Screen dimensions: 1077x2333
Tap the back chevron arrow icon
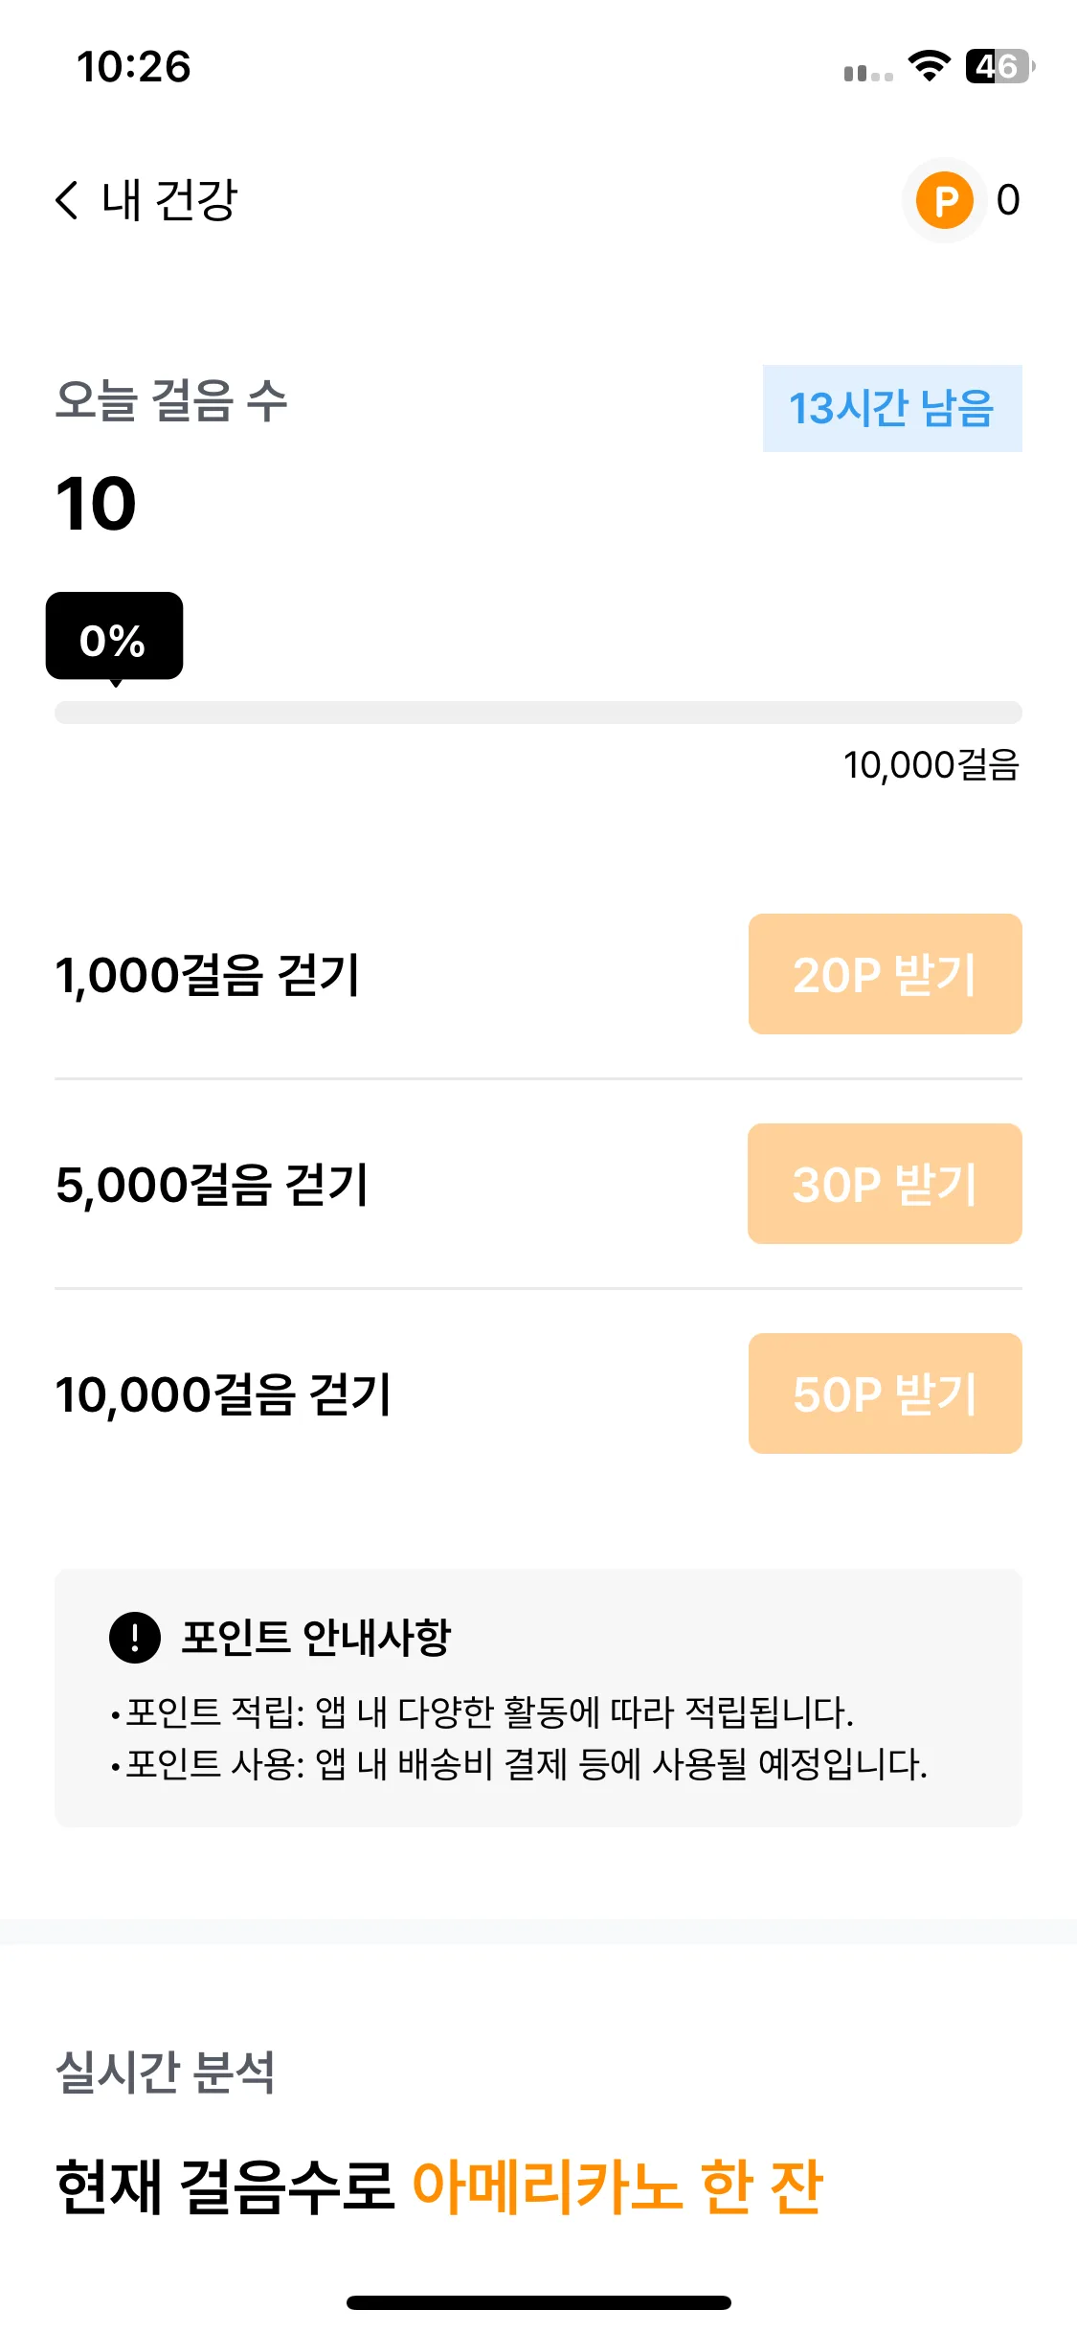tap(66, 200)
